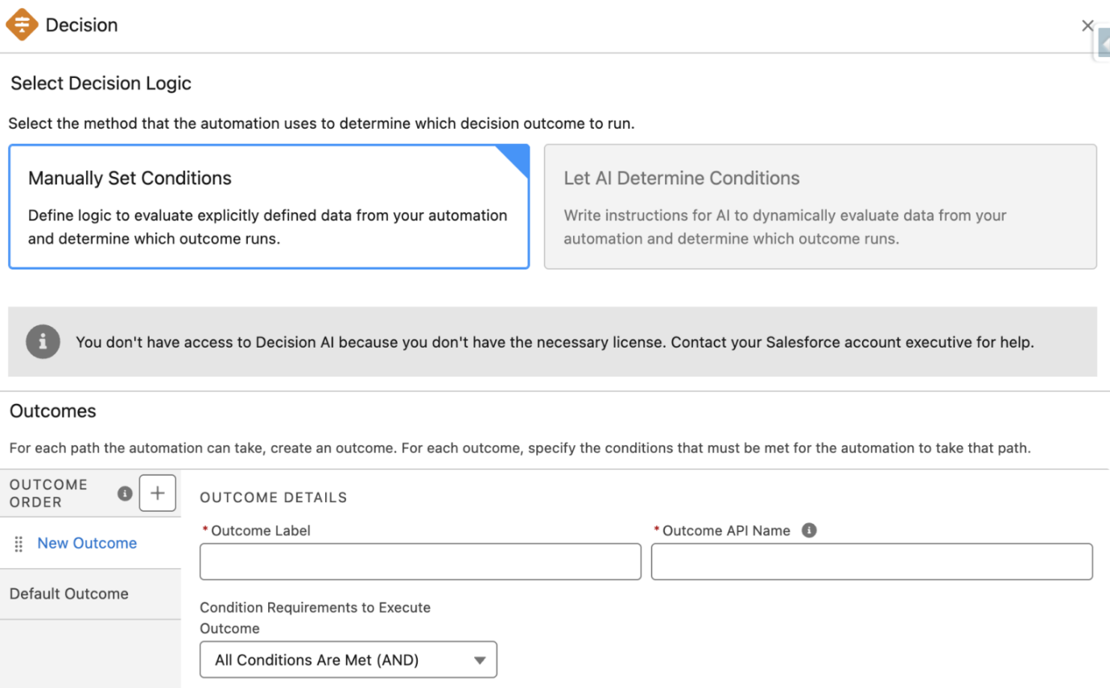The image size is (1110, 688).
Task: Select the Let AI Determine Conditions card
Action: click(x=820, y=206)
